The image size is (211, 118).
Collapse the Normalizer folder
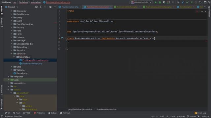pos(14,57)
